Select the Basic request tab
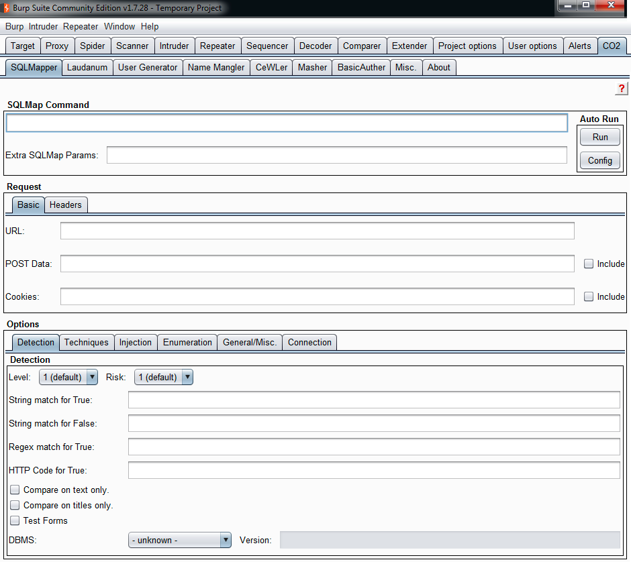631x562 pixels. pyautogui.click(x=28, y=205)
